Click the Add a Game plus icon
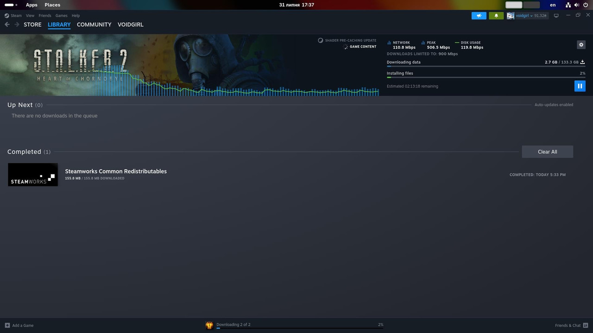Image resolution: width=593 pixels, height=333 pixels. point(7,325)
